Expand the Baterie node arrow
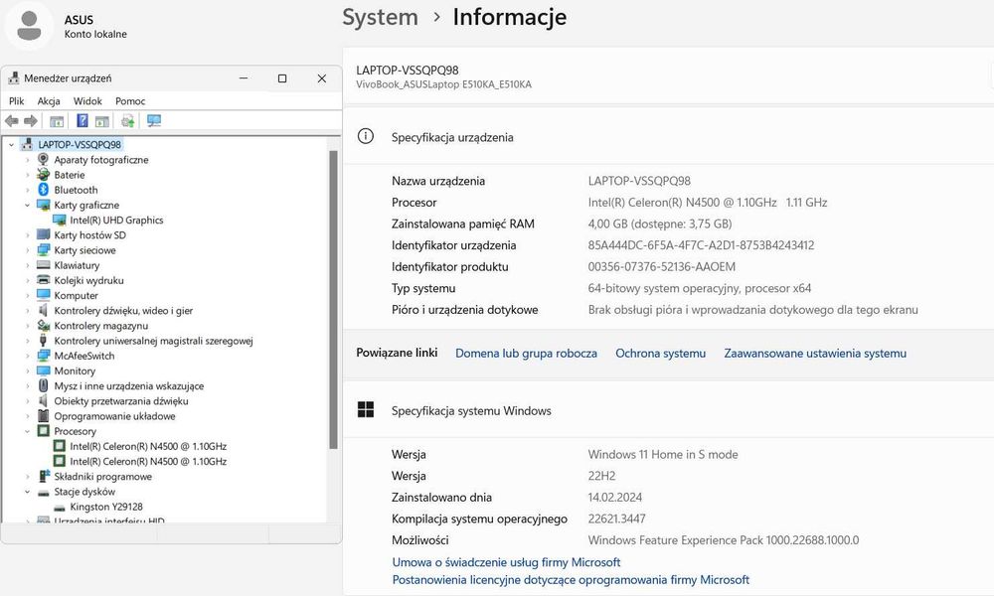The height and width of the screenshot is (596, 994). [x=27, y=175]
